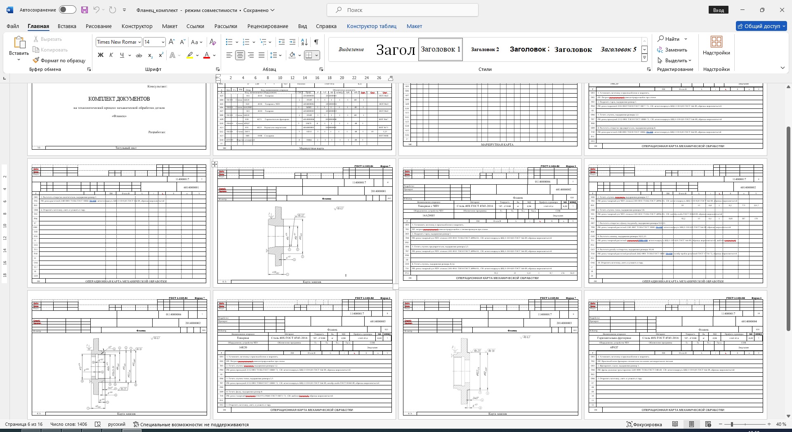792x432 pixels.
Task: Apply strikethrough formatting to text
Action: point(139,55)
